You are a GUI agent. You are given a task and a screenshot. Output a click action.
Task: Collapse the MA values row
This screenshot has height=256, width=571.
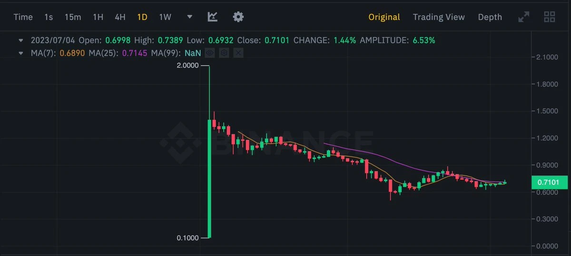pyautogui.click(x=20, y=53)
